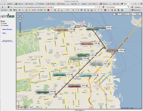Bookmark this page with the star icon

[x=96, y=7]
